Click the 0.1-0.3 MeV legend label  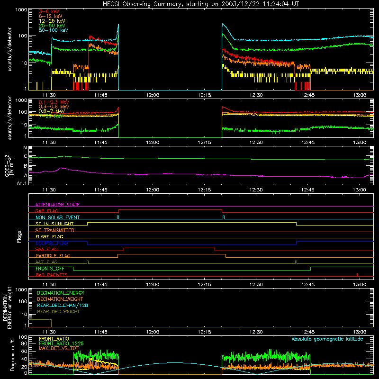click(54, 102)
